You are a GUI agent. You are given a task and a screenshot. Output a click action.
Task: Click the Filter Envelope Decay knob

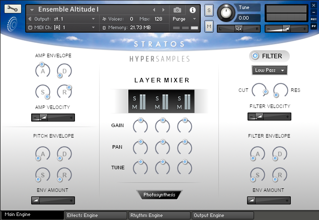tap(280, 154)
